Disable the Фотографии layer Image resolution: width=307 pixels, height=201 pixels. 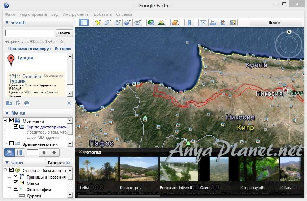pyautogui.click(x=16, y=189)
